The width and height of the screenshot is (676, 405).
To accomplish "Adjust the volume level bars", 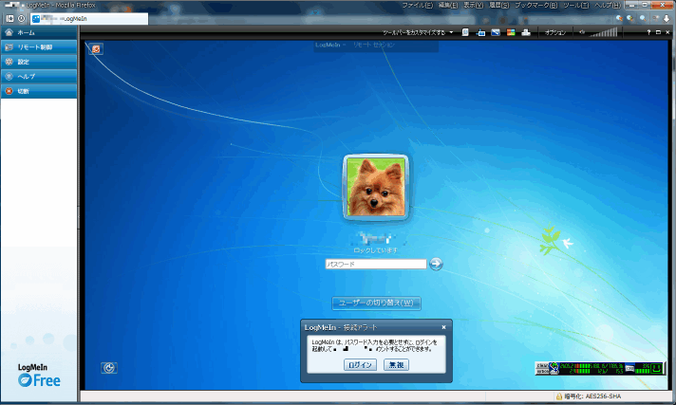I will pyautogui.click(x=604, y=32).
